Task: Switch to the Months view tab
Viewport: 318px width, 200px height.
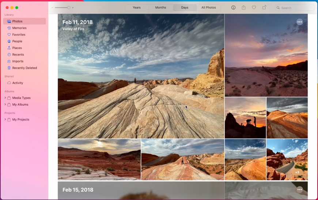Action: pos(160,8)
